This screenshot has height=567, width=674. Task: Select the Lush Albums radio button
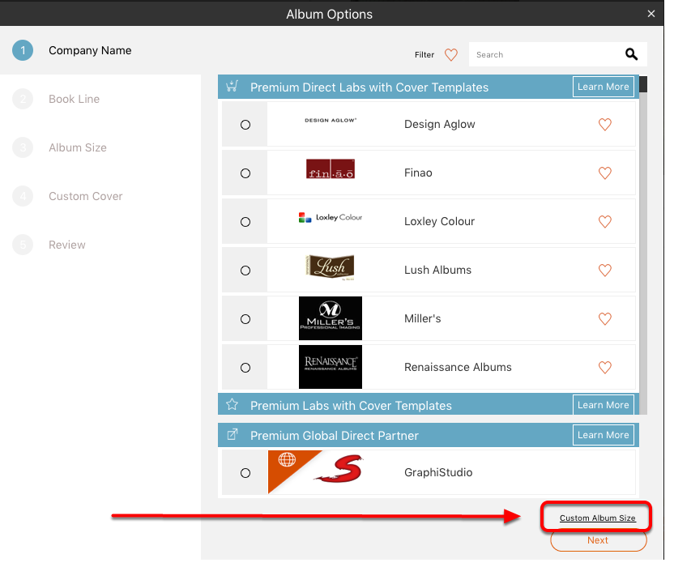pos(245,271)
